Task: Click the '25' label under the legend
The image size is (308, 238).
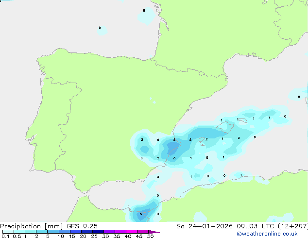Action: click(94, 236)
